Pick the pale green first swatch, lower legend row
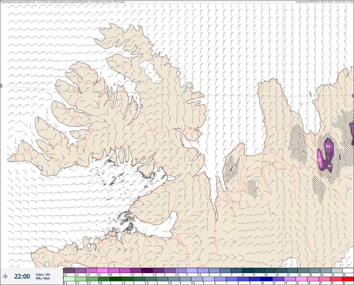Screen dimensions: 354x285 pos(69,279)
